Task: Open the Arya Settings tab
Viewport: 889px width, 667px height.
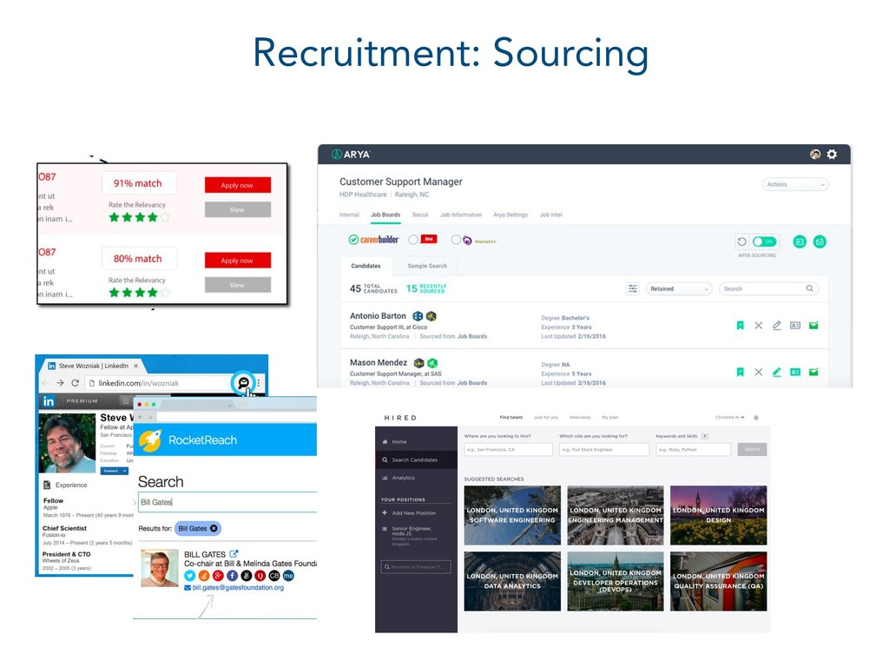Action: [x=510, y=215]
